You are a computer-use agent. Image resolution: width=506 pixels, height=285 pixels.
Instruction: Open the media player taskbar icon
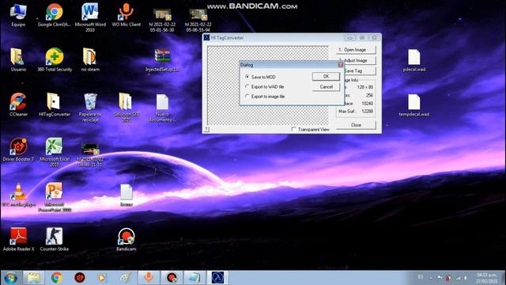(x=102, y=278)
